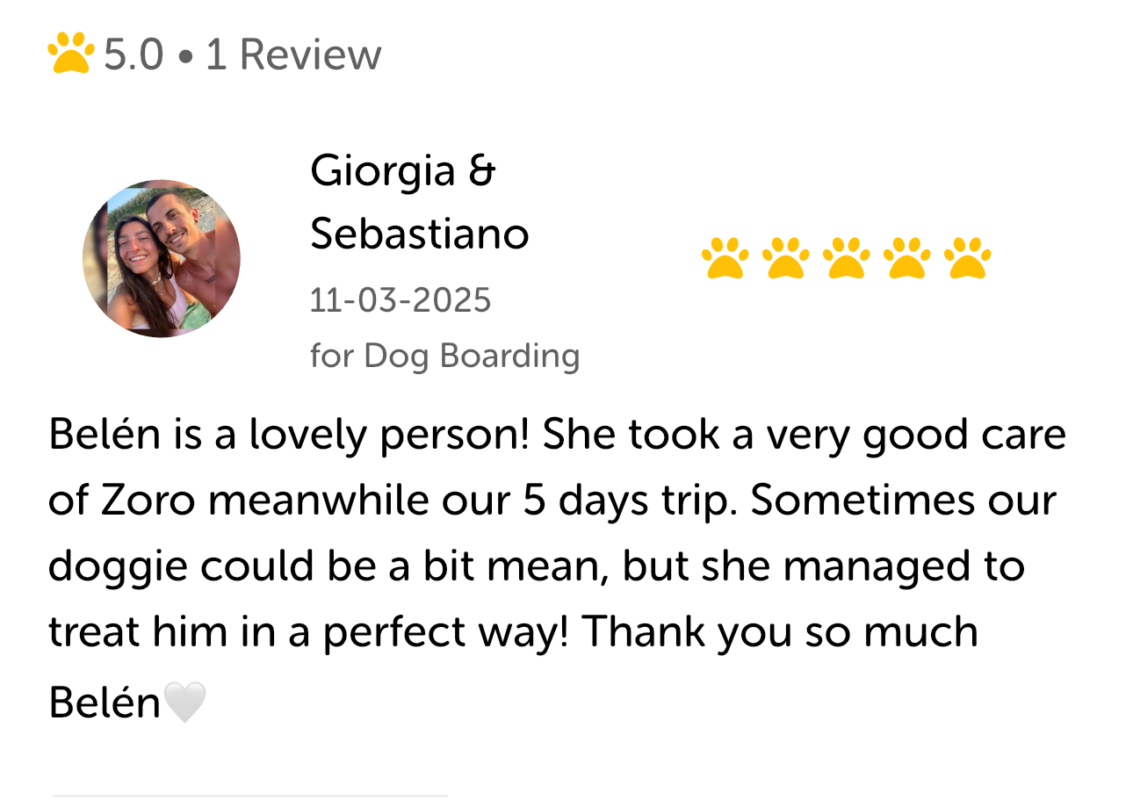
Task: Open the reviewers' circular profile photo
Action: tap(162, 259)
